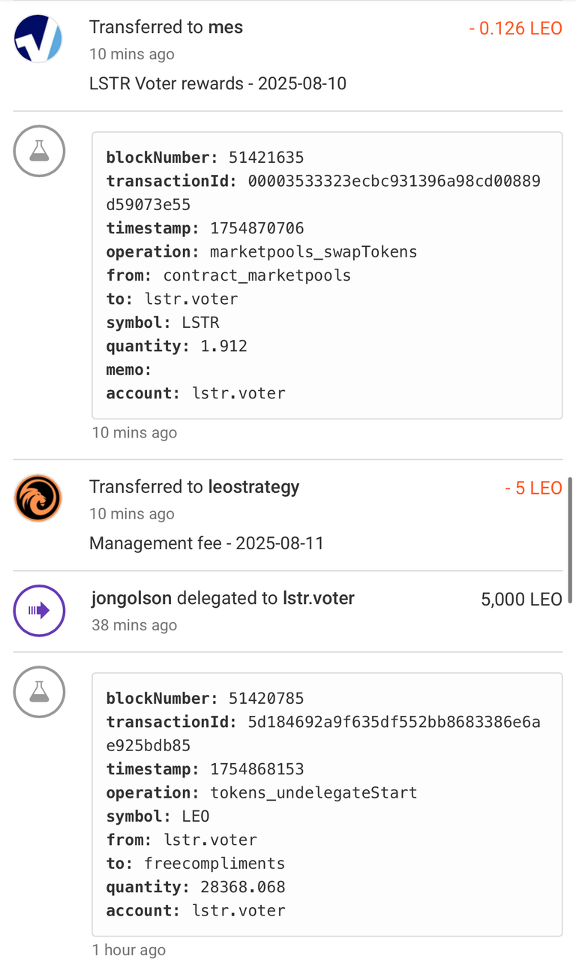The image size is (576, 974).
Task: Select the purple delegation arrow icon
Action: tap(39, 610)
